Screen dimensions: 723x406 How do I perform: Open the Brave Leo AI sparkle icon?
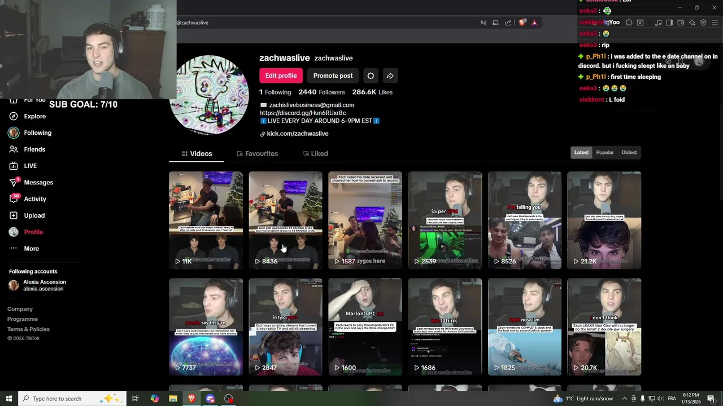click(692, 23)
